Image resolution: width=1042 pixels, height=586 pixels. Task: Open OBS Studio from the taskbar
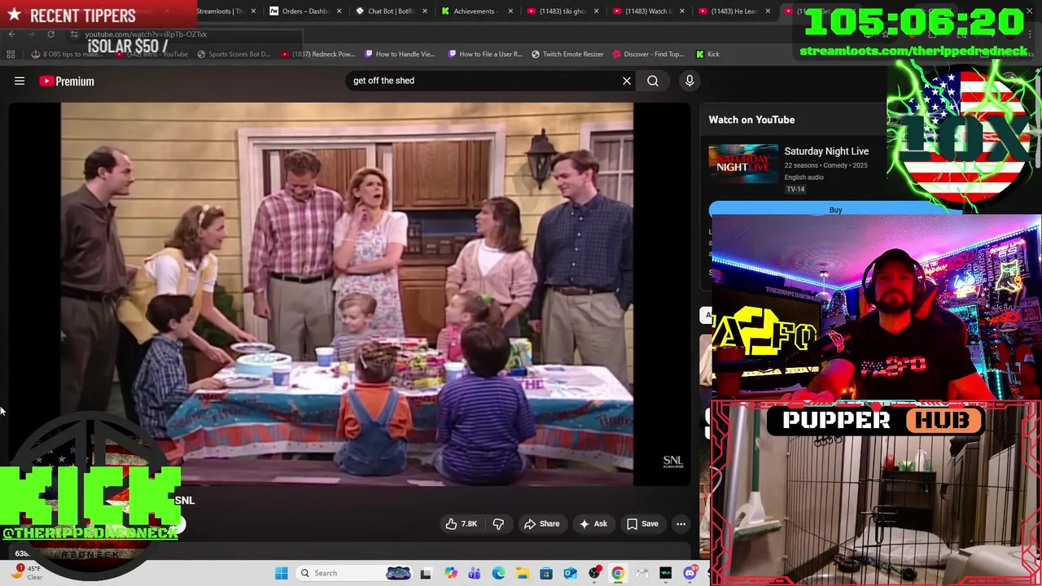(x=594, y=573)
